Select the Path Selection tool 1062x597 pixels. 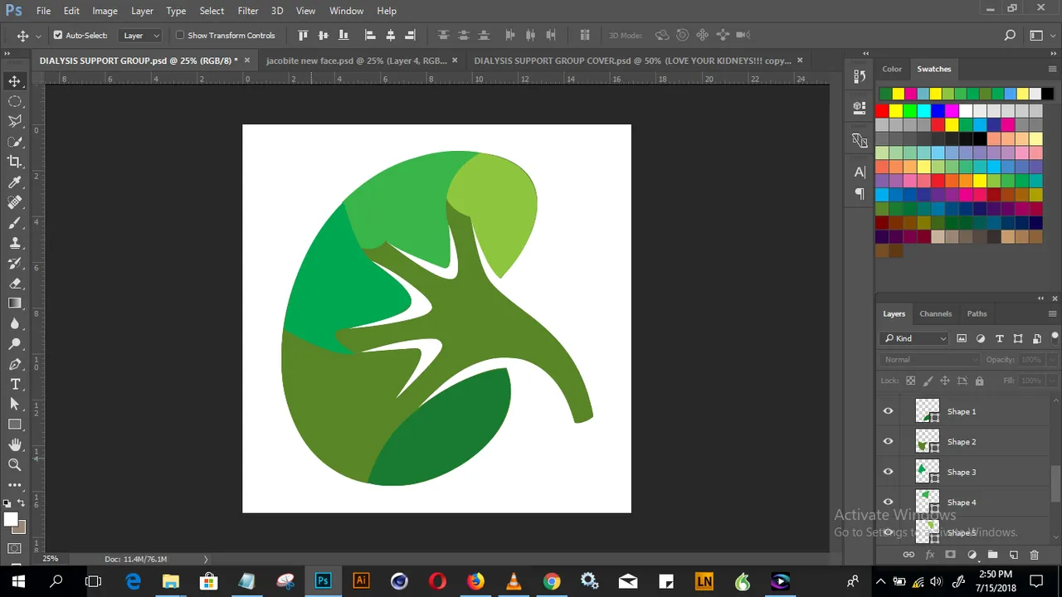15,405
